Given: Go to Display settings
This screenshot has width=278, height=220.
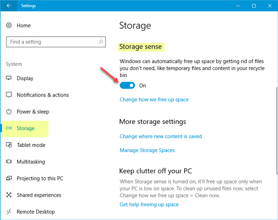Looking at the screenshot, I should [25, 78].
